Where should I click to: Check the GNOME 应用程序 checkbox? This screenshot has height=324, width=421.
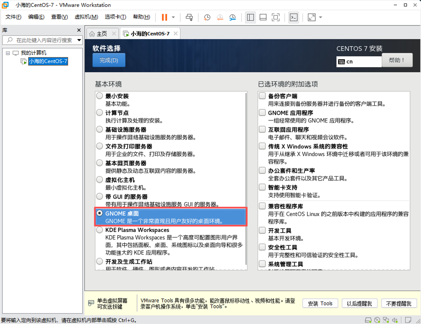[x=262, y=113]
